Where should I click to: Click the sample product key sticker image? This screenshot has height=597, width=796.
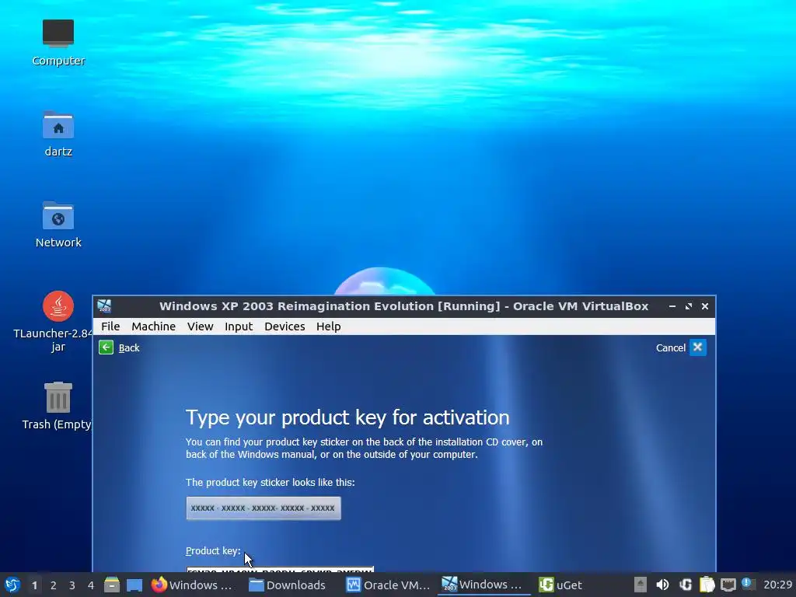coord(264,508)
